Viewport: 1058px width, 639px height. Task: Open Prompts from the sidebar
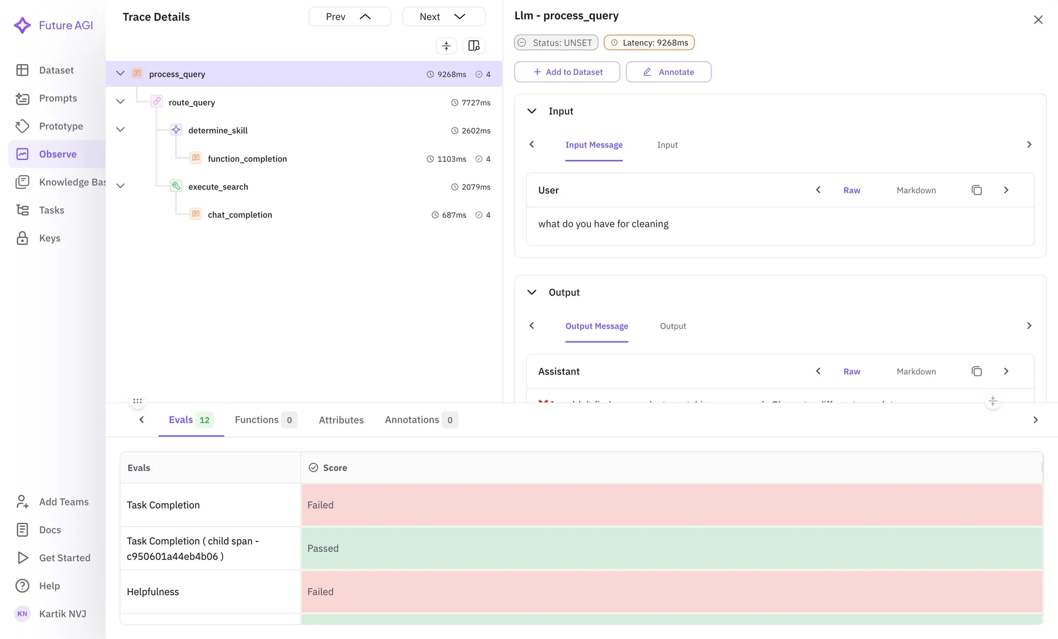click(x=57, y=98)
